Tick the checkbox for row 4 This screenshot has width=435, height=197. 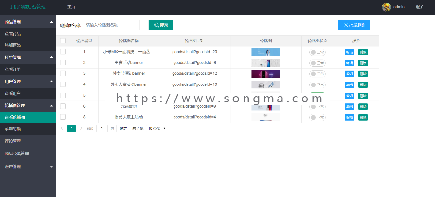(x=63, y=84)
